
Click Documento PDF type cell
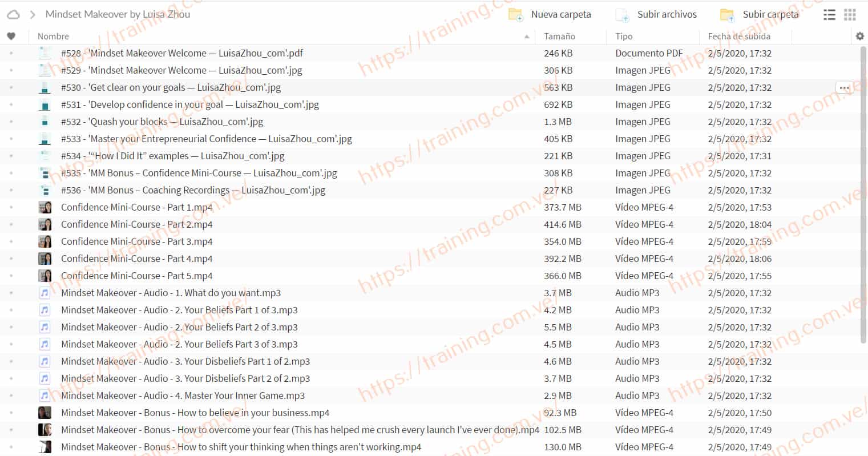tap(649, 53)
